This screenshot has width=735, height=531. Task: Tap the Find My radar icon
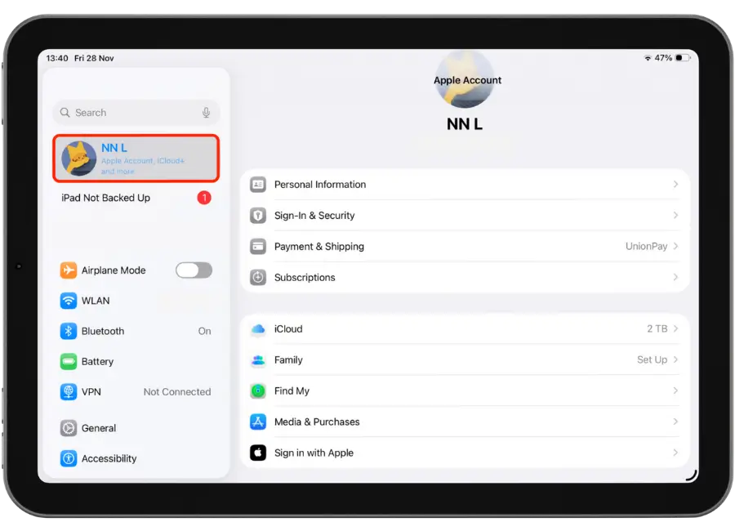(x=258, y=391)
